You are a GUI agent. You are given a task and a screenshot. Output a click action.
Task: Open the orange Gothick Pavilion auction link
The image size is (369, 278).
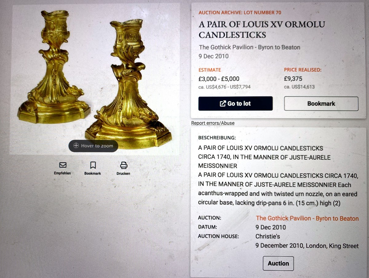[x=307, y=218]
